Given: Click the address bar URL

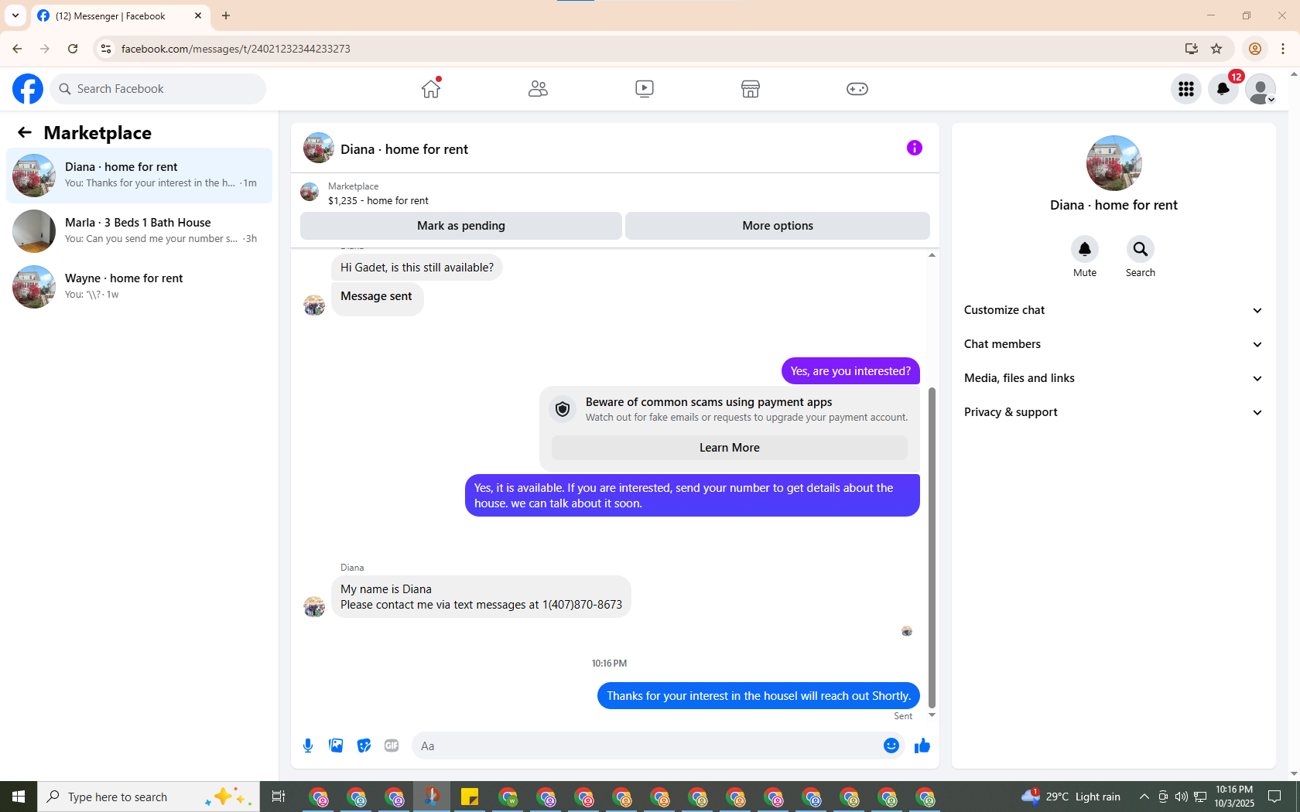Looking at the screenshot, I should point(235,49).
